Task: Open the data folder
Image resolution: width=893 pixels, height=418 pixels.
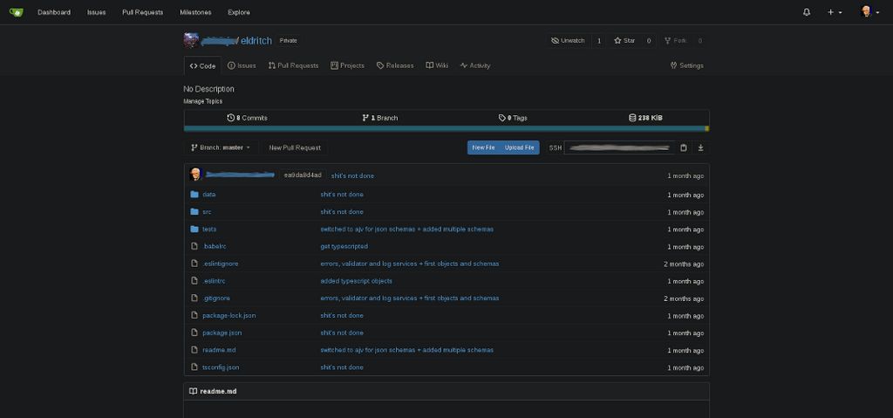Action: [x=208, y=195]
